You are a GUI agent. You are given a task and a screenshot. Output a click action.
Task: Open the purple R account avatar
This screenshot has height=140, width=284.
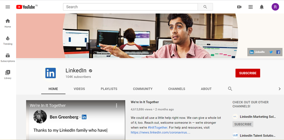pos(275,7)
